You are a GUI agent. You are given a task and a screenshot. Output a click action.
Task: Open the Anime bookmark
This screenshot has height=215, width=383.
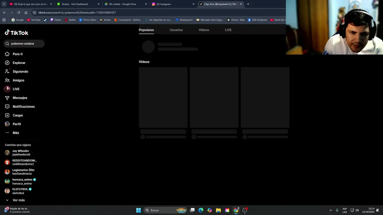105,20
